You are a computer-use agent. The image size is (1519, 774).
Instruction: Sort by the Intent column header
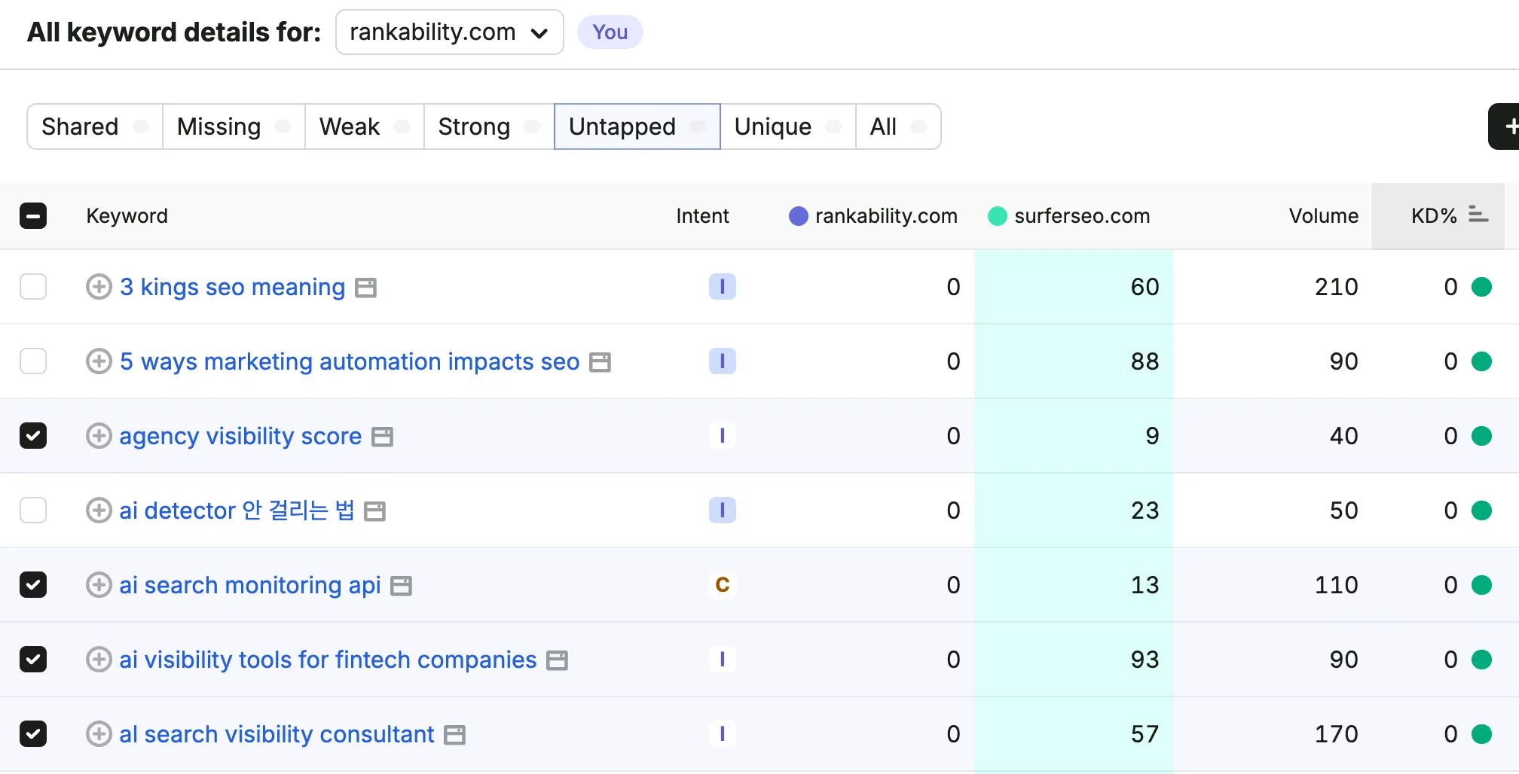pyautogui.click(x=702, y=216)
